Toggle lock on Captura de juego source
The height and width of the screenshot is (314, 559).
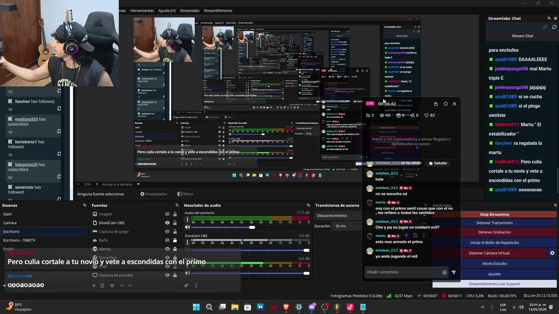(x=175, y=232)
